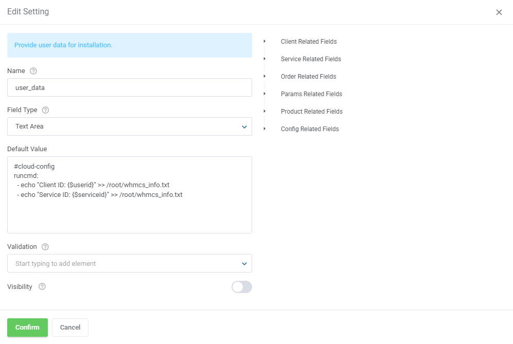Expand Params Related Fields arrow
The height and width of the screenshot is (344, 513).
[x=264, y=94]
